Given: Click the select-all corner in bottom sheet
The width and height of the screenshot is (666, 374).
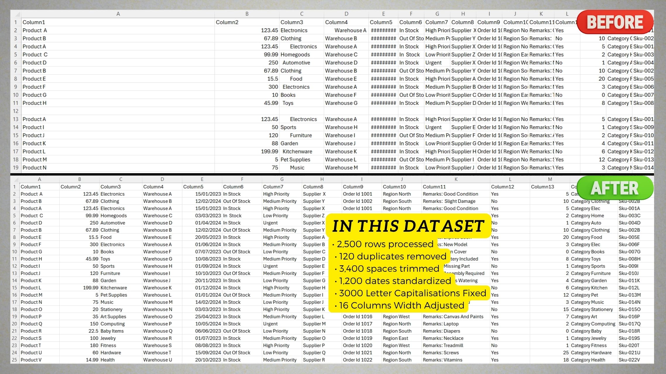Looking at the screenshot, I should coord(16,179).
